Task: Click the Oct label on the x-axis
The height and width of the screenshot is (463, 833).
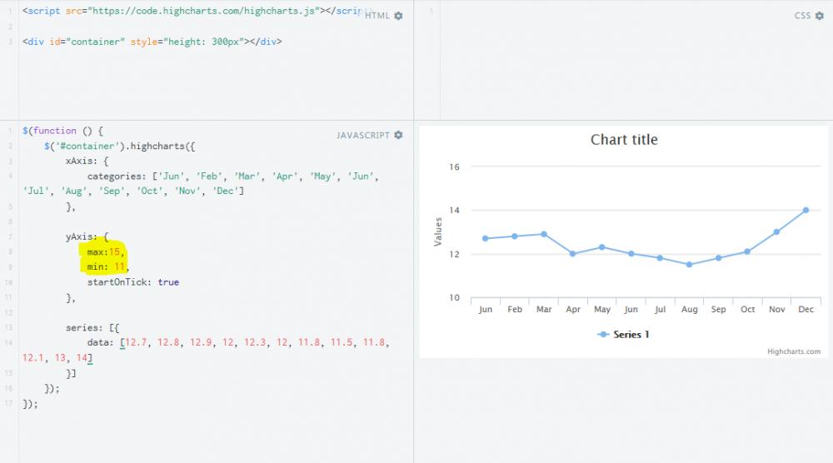Action: [747, 309]
